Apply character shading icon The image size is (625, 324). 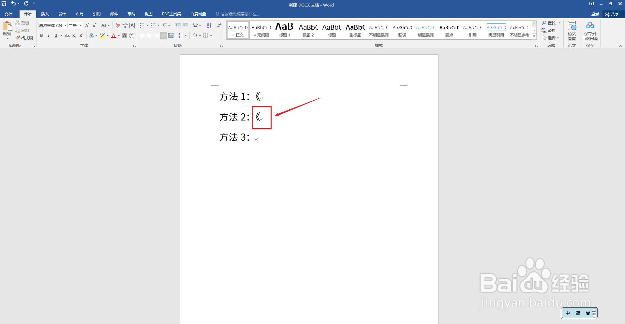point(125,35)
